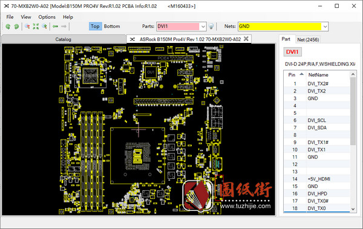
Task: Click the DVI-D 24P part description text
Action: pos(320,64)
